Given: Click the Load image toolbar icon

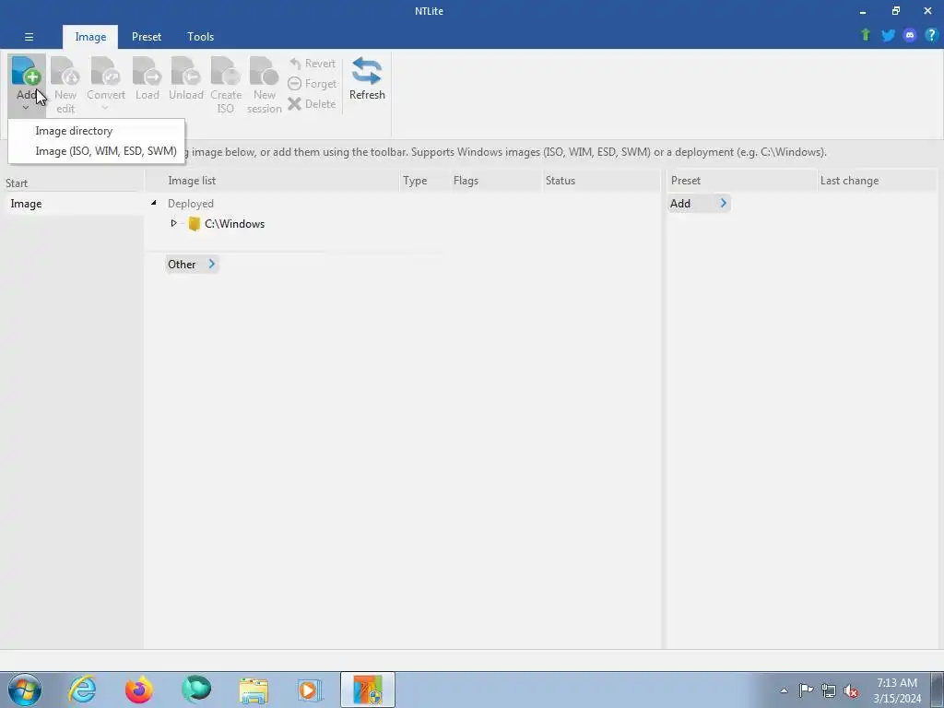Looking at the screenshot, I should click(147, 70).
